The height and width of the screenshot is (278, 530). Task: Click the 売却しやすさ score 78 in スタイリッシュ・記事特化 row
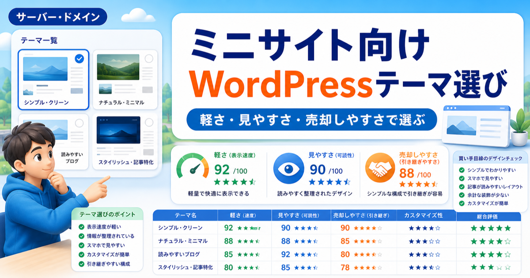[x=345, y=267]
